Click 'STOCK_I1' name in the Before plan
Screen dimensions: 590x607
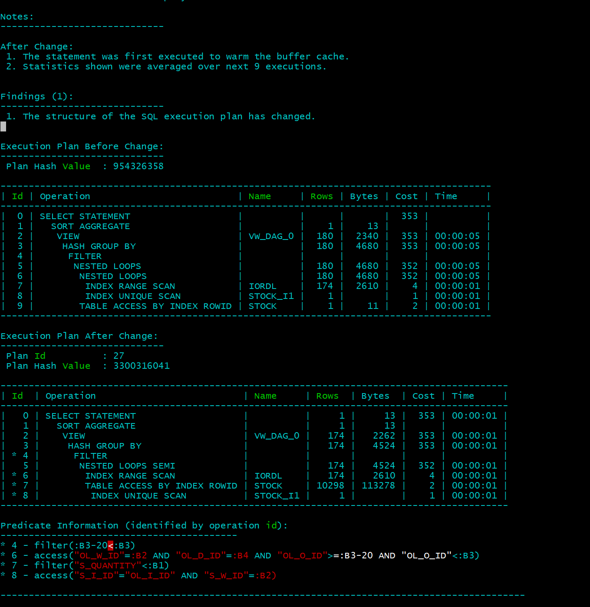(x=271, y=296)
